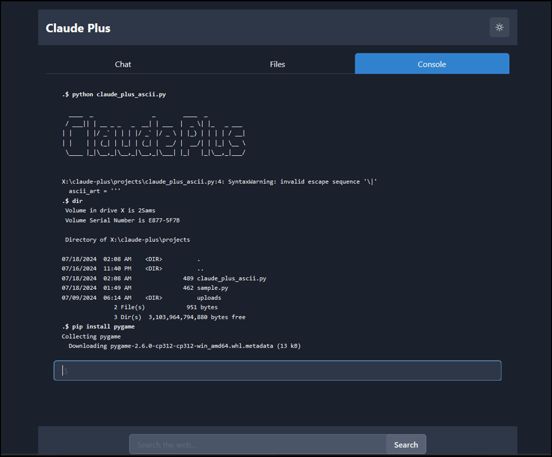Click the Claude Plus ASCII art banner
The height and width of the screenshot is (457, 552).
[x=154, y=136]
